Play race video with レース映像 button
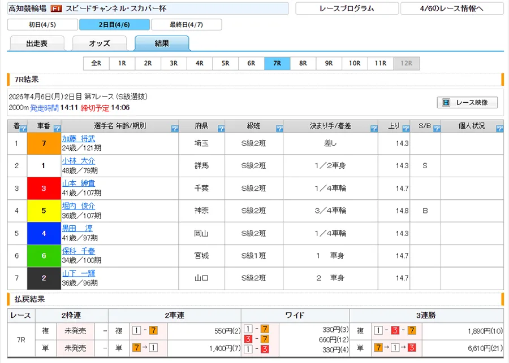The image size is (509, 363). click(467, 103)
